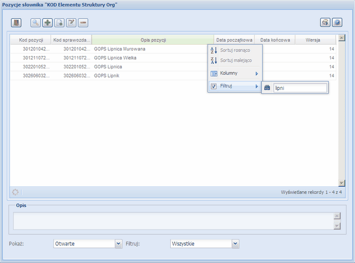This screenshot has height=263, width=355.
Task: Open help with the question mark icon
Action: [337, 23]
